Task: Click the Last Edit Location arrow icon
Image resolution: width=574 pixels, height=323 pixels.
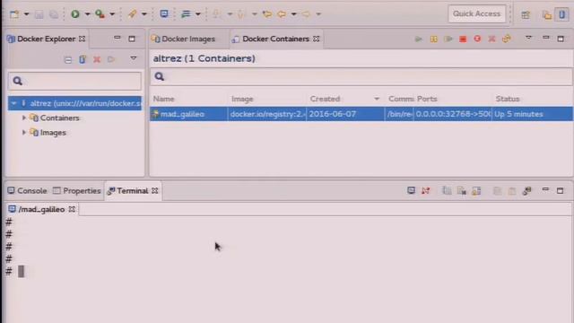Action: [267, 14]
